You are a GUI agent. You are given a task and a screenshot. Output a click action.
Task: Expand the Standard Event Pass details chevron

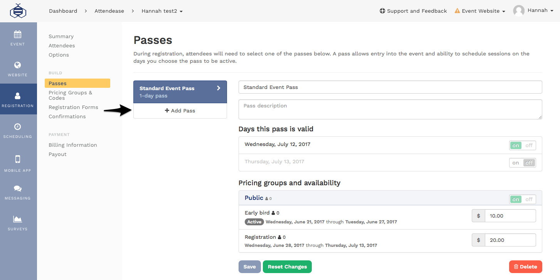pos(219,88)
